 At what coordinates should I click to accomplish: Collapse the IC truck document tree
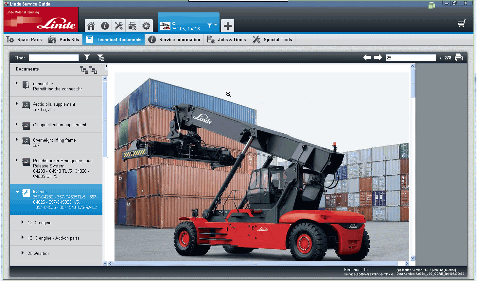pyautogui.click(x=17, y=192)
